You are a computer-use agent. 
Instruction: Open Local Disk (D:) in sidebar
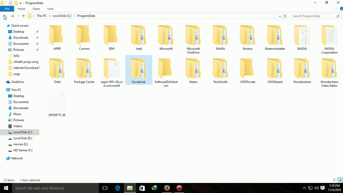[x=23, y=138]
